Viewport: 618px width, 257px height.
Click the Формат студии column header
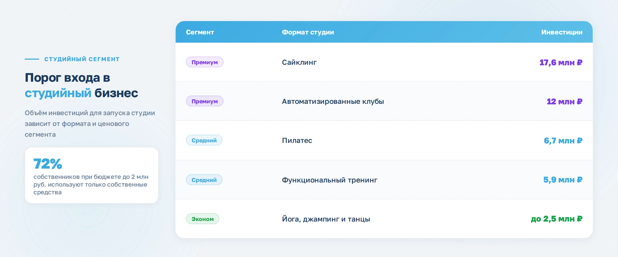click(308, 32)
